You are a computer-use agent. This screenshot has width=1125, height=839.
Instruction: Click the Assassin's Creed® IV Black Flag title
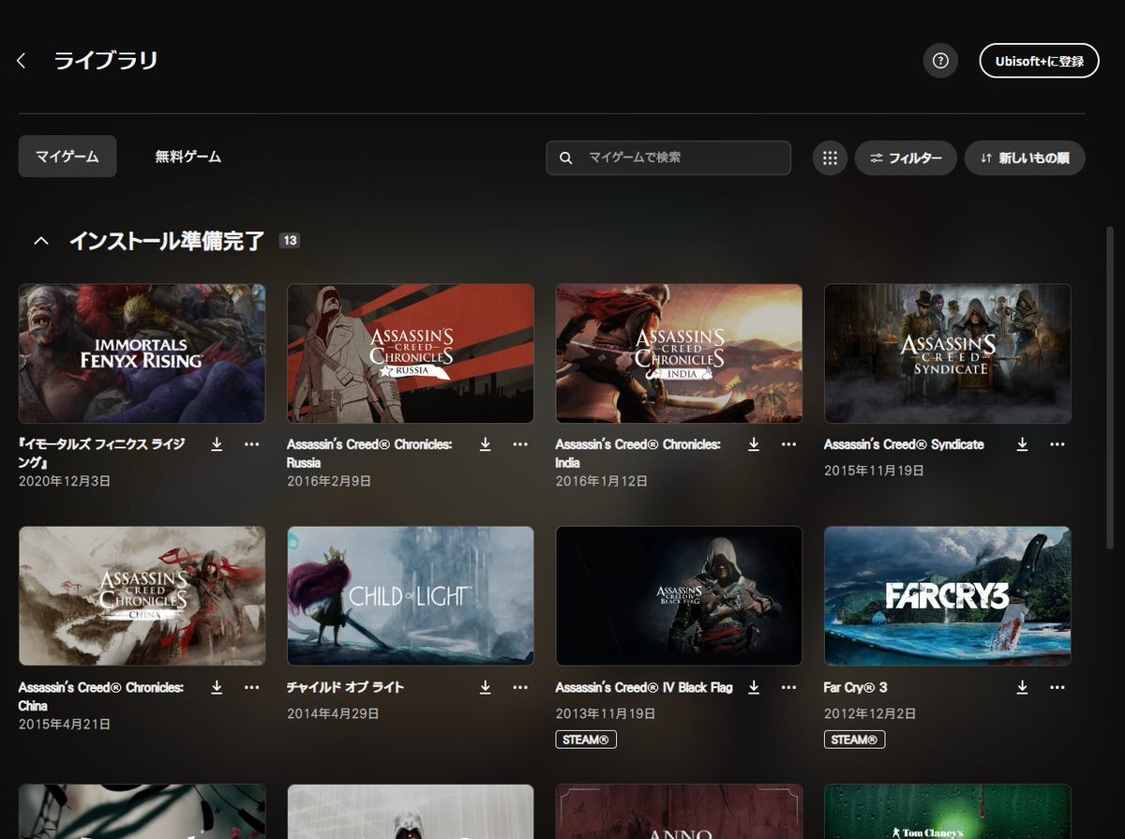coord(644,687)
